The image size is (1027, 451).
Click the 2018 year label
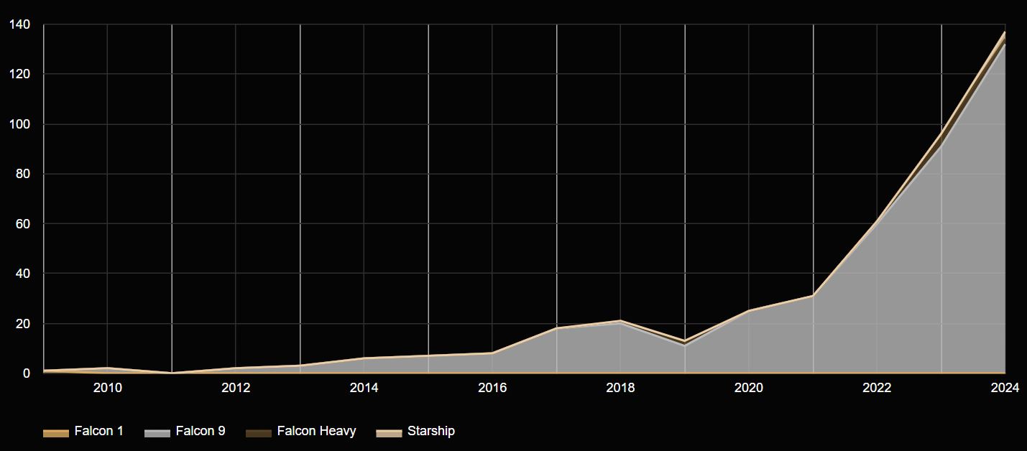[x=620, y=387]
